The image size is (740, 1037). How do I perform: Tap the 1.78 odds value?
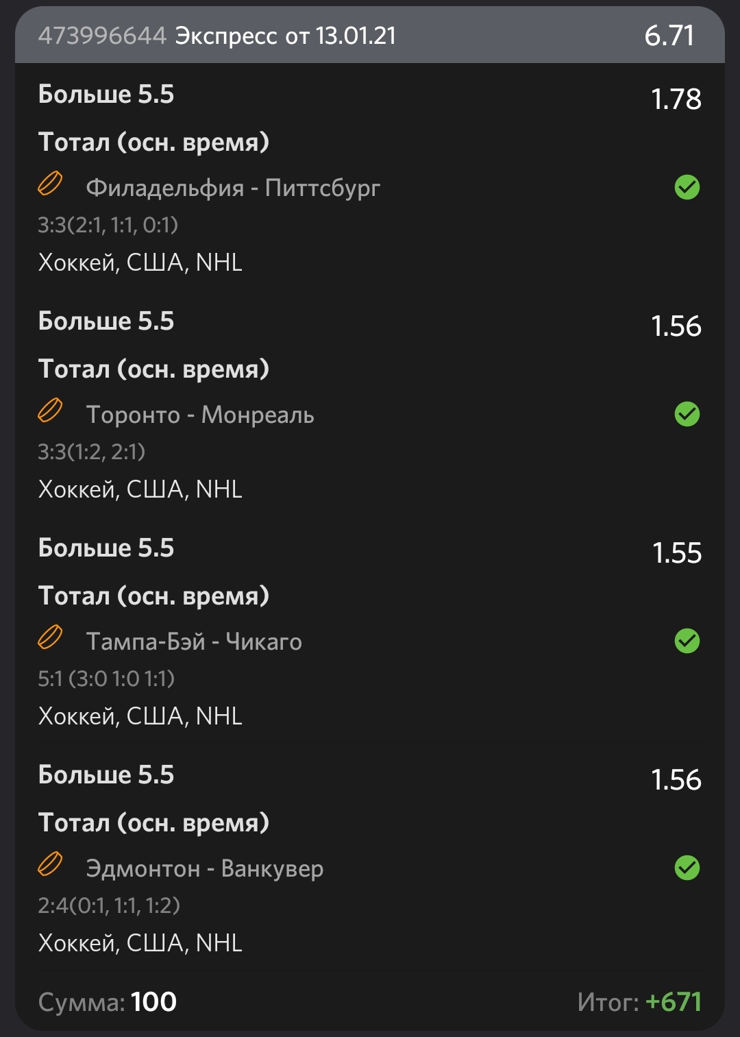tap(676, 99)
